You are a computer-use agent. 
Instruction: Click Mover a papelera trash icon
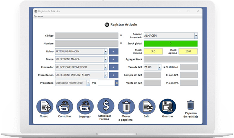(x=126, y=106)
